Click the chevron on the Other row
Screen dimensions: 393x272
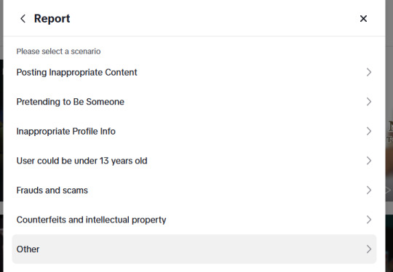pyautogui.click(x=369, y=249)
